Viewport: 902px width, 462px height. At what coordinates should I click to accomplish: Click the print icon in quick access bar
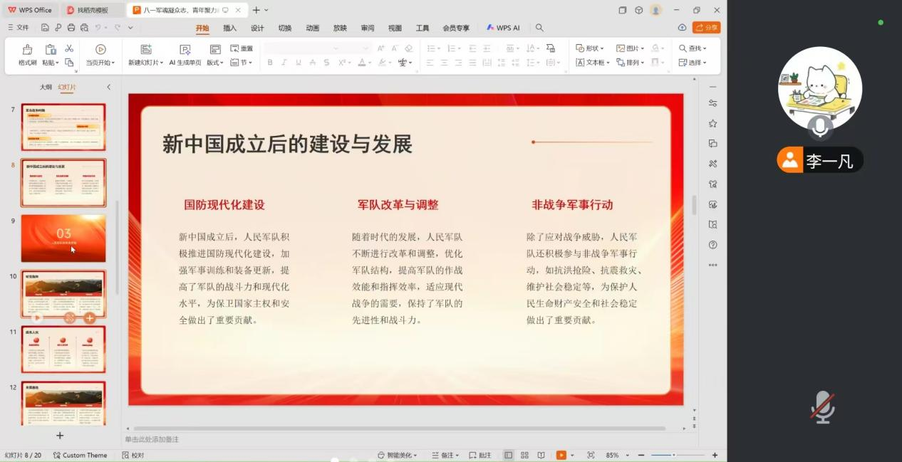pyautogui.click(x=71, y=28)
